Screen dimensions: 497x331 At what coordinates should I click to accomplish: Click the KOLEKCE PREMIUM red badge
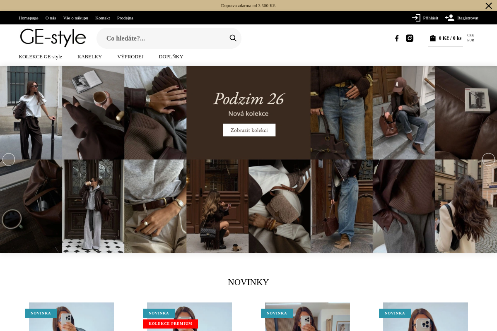coord(170,324)
